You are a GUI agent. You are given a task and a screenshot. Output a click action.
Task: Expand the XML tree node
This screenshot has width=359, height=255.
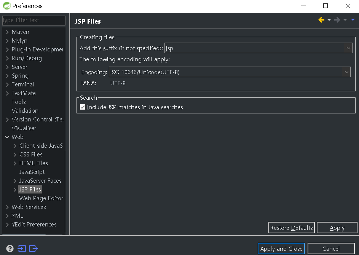click(7, 216)
